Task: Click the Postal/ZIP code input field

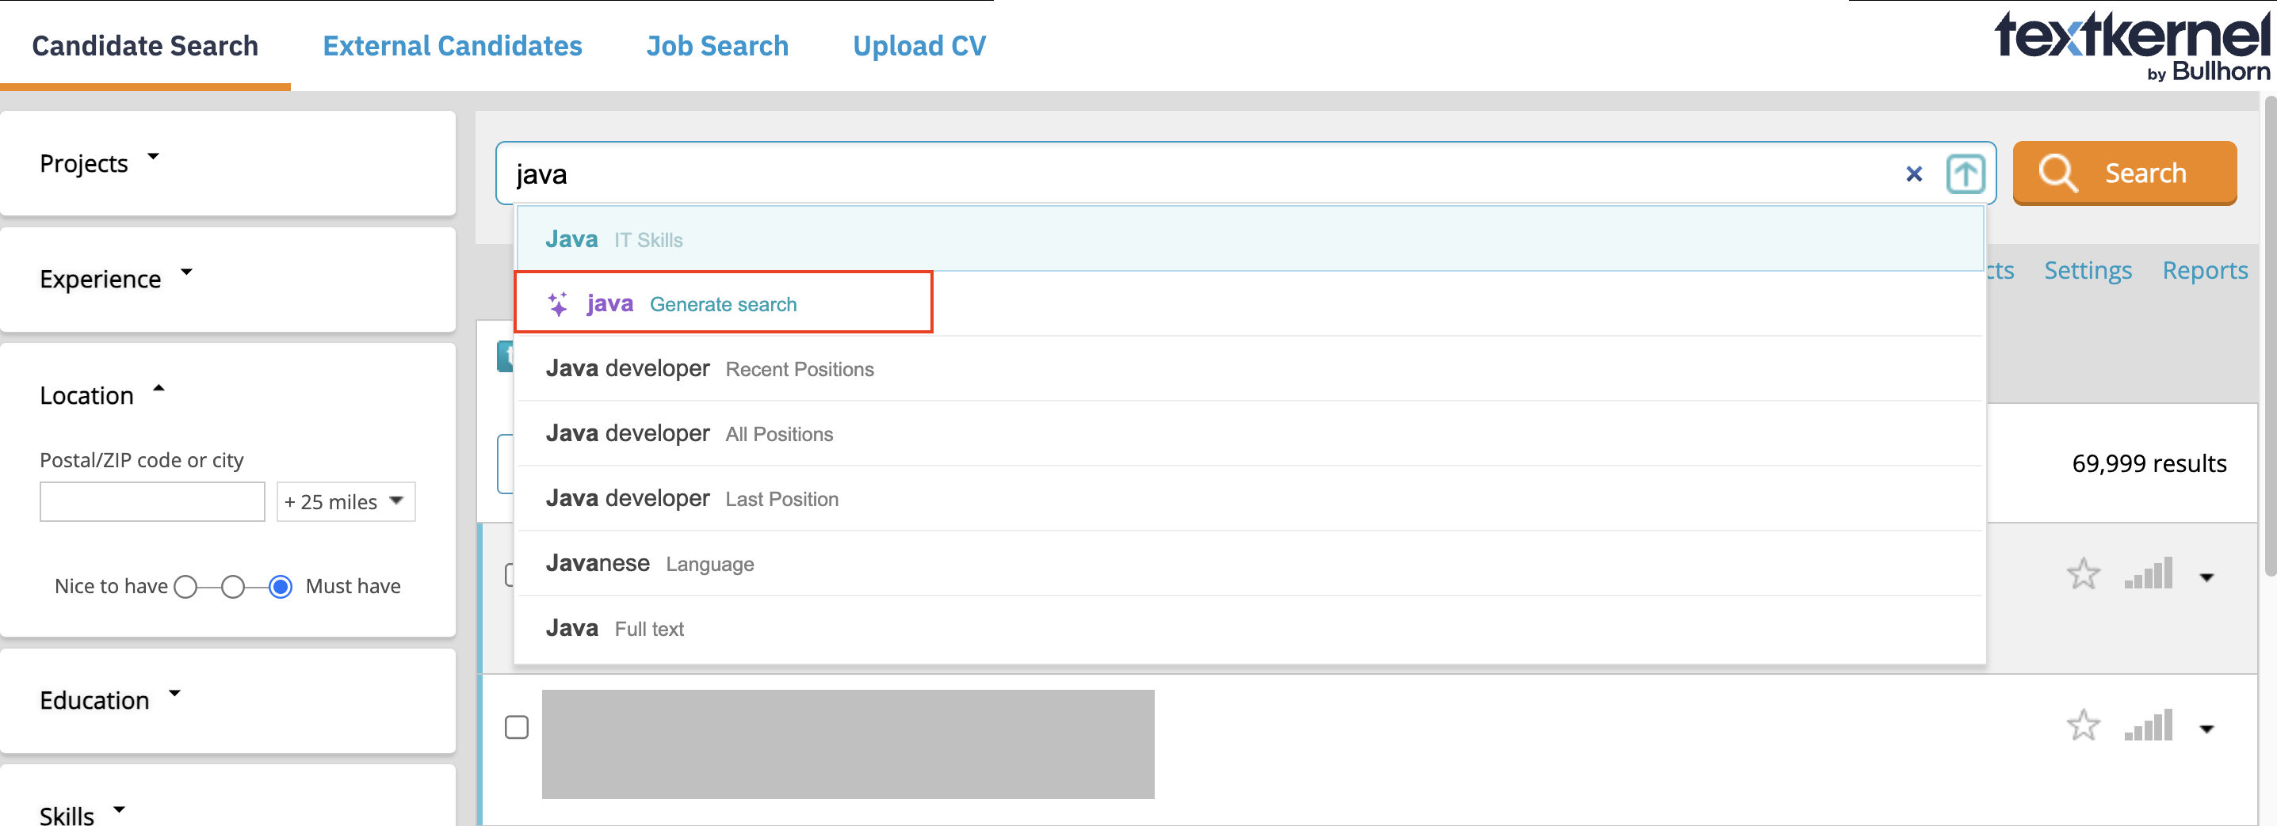Action: [151, 501]
